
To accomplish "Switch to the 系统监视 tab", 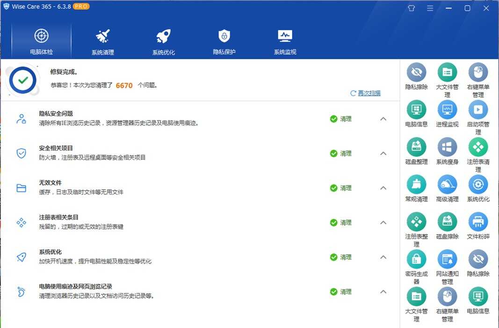I will [285, 41].
